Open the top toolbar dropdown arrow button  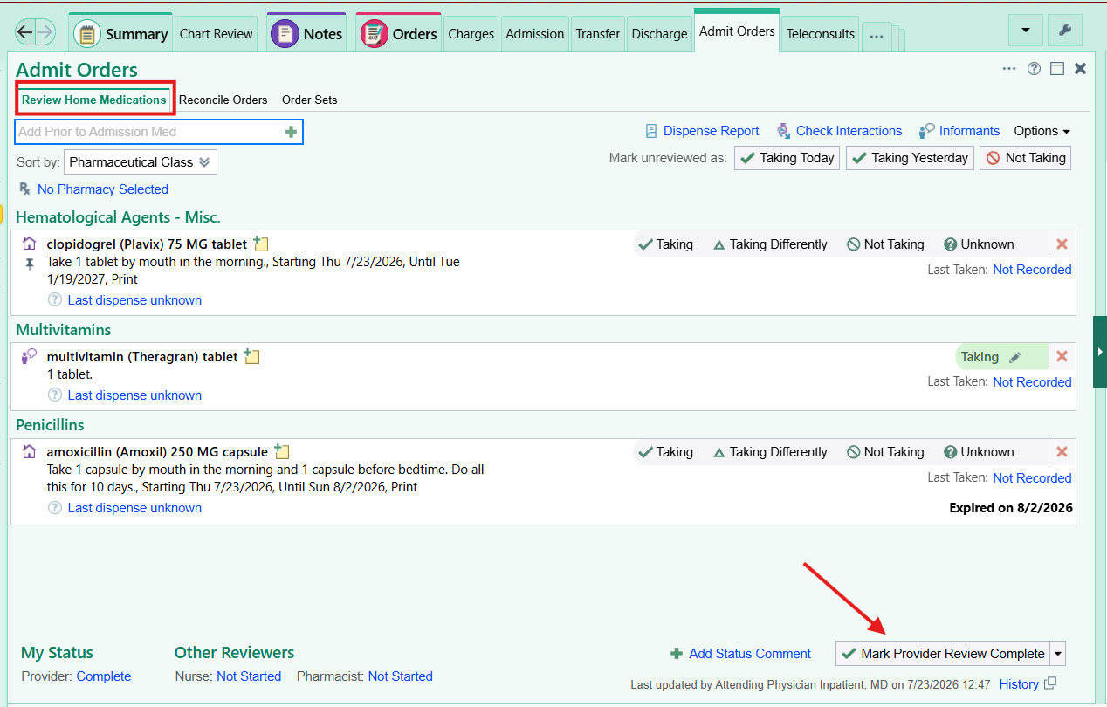[1025, 31]
